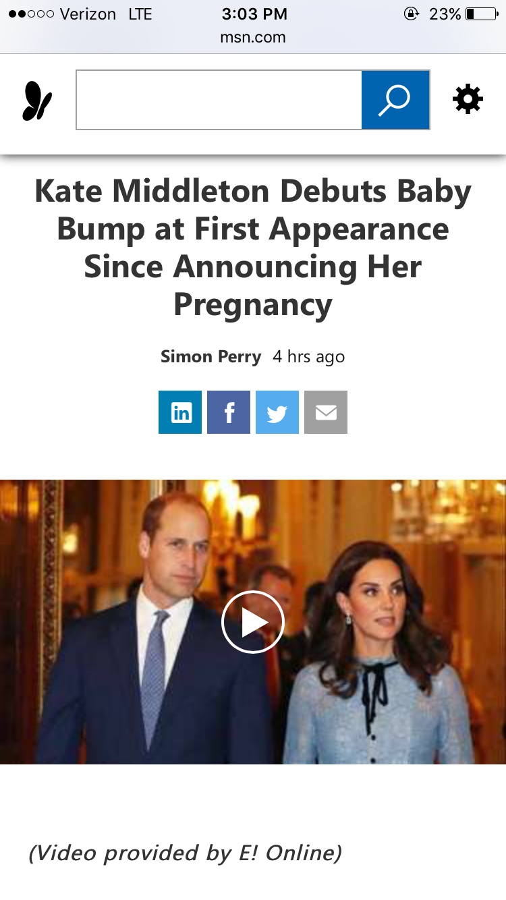The width and height of the screenshot is (506, 900).
Task: Open the settings gear icon
Action: (x=468, y=100)
